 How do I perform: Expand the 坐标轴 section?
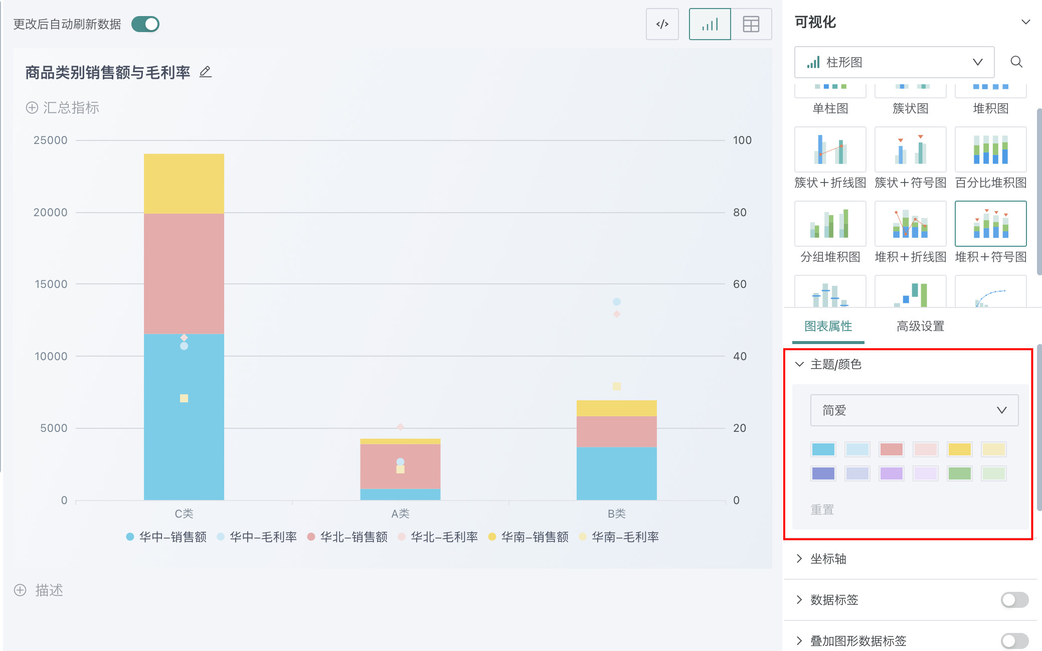point(828,559)
